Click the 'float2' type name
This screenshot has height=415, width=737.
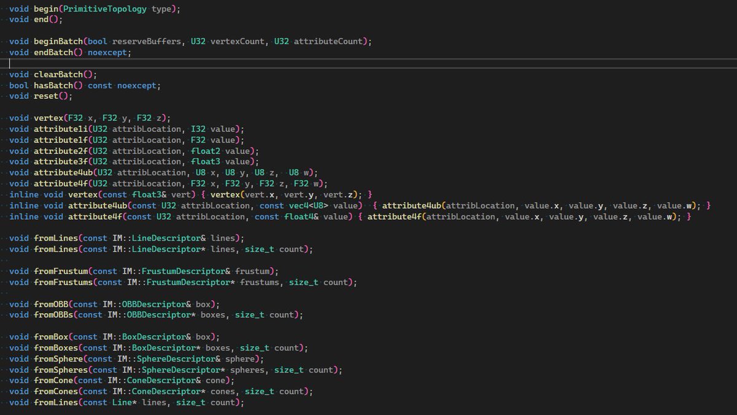[x=205, y=151]
